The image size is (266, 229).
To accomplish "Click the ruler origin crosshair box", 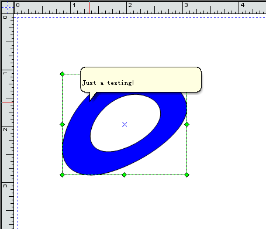I will coord(8,8).
